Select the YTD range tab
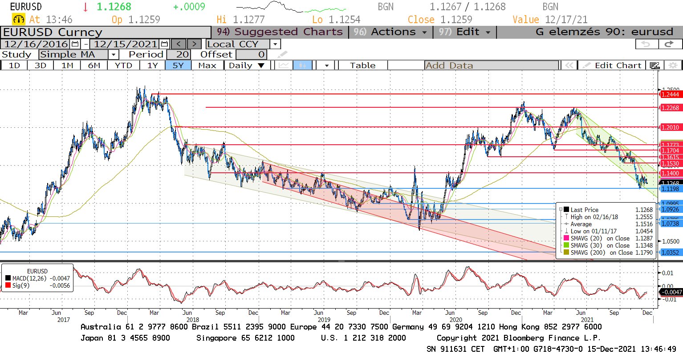This screenshot has width=683, height=362. (x=123, y=65)
